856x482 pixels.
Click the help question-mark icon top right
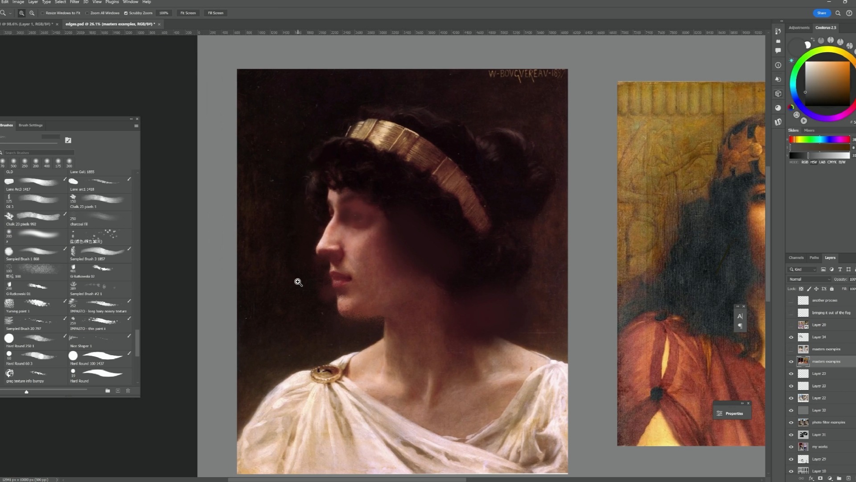[849, 13]
